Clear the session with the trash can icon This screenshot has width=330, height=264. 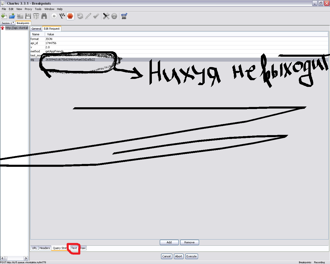[36, 16]
